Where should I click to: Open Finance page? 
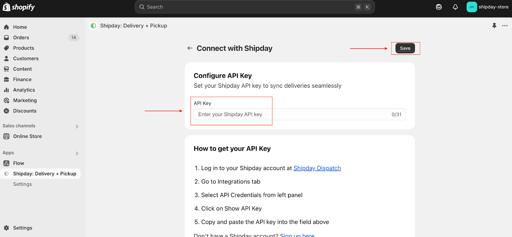[22, 79]
